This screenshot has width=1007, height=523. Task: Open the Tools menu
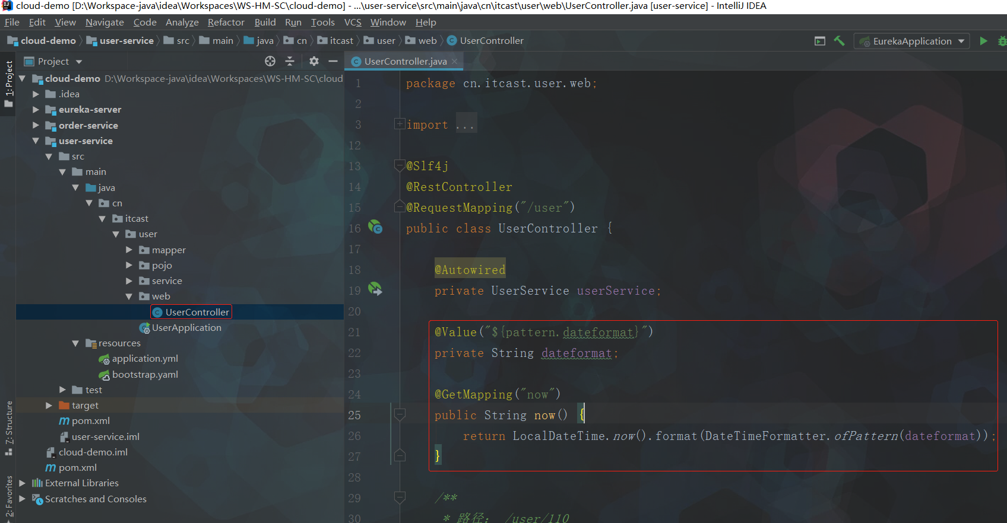(x=322, y=22)
